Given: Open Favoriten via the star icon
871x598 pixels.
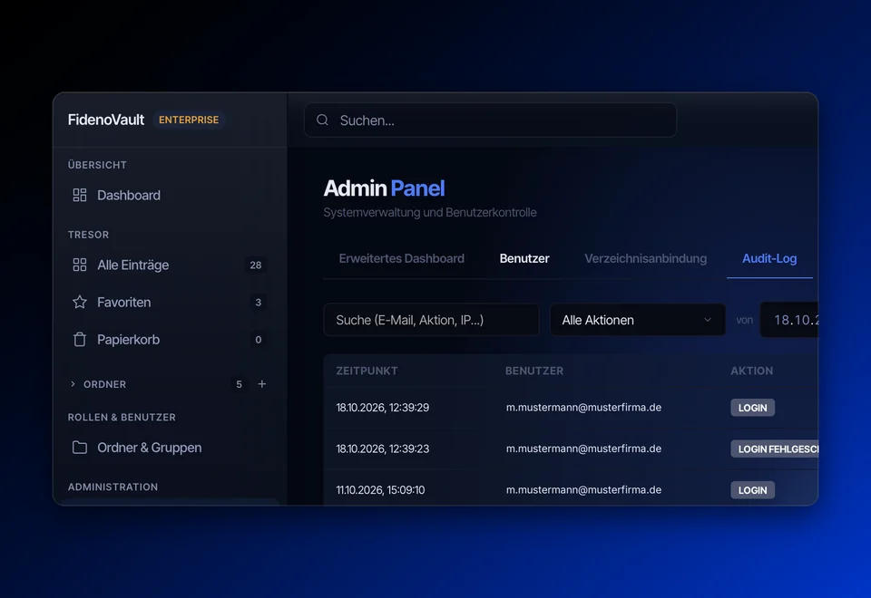Looking at the screenshot, I should click(x=80, y=302).
